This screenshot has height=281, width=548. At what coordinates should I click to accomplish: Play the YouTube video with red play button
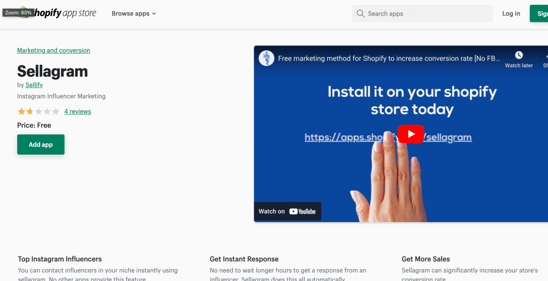[x=411, y=134]
